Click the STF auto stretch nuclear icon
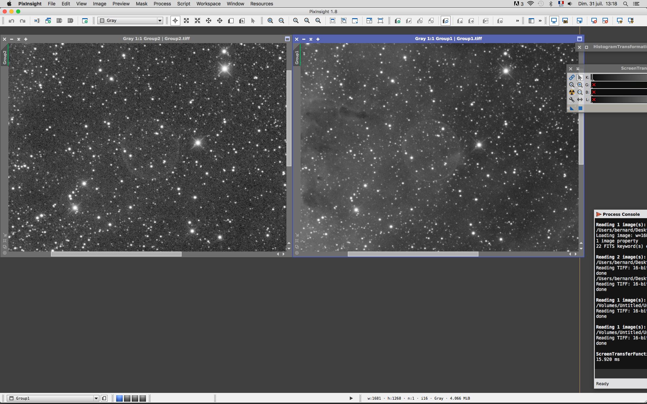The height and width of the screenshot is (404, 647). pyautogui.click(x=572, y=92)
